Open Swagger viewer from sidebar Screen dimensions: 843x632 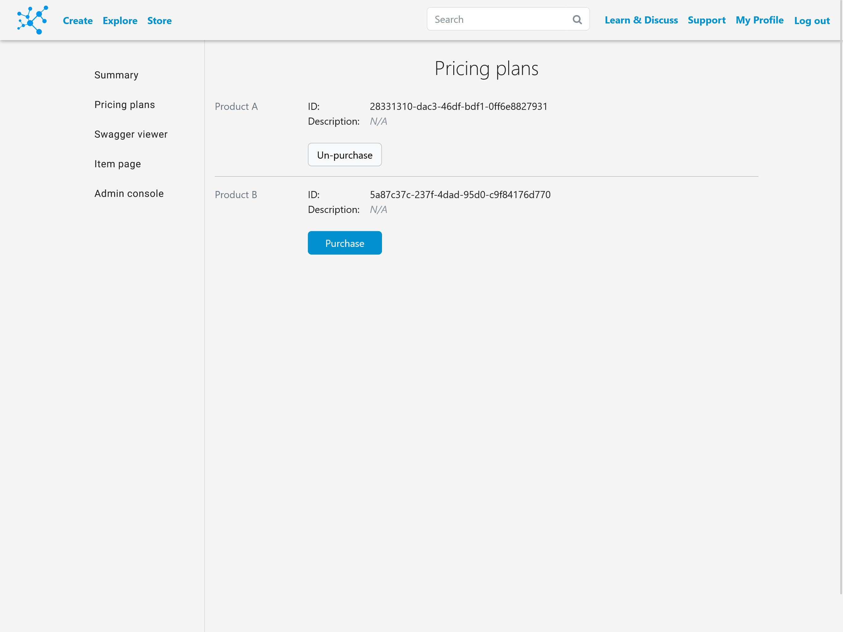(131, 134)
